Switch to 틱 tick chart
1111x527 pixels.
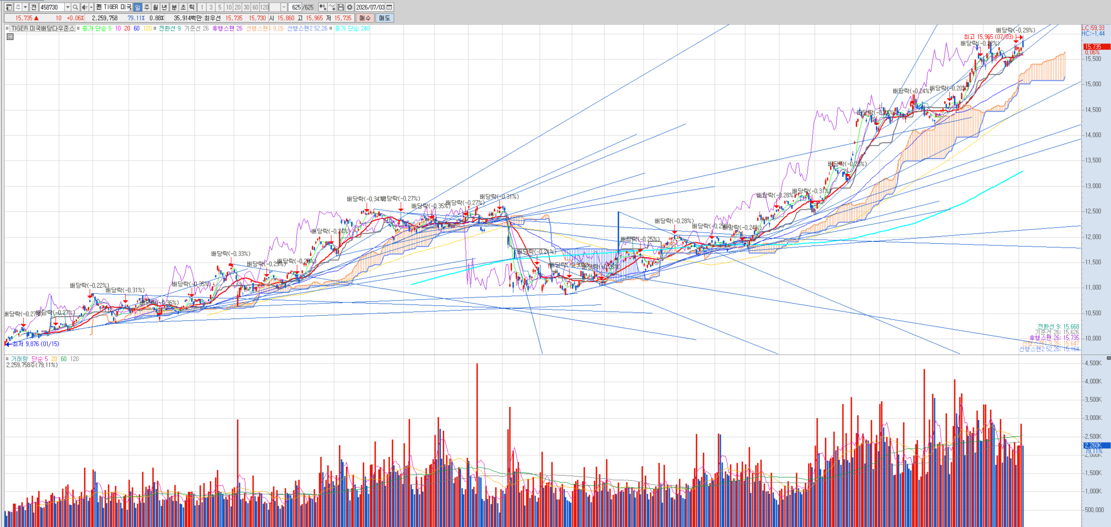click(x=192, y=7)
